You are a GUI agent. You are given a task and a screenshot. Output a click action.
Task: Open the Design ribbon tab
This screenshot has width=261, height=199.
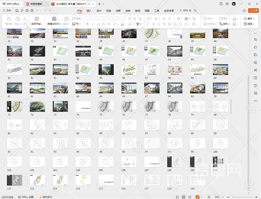[99, 11]
